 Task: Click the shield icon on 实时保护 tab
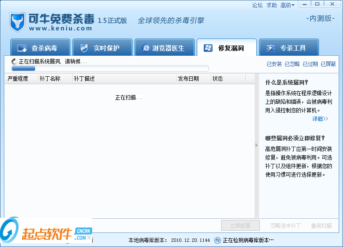pyautogui.click(x=84, y=48)
